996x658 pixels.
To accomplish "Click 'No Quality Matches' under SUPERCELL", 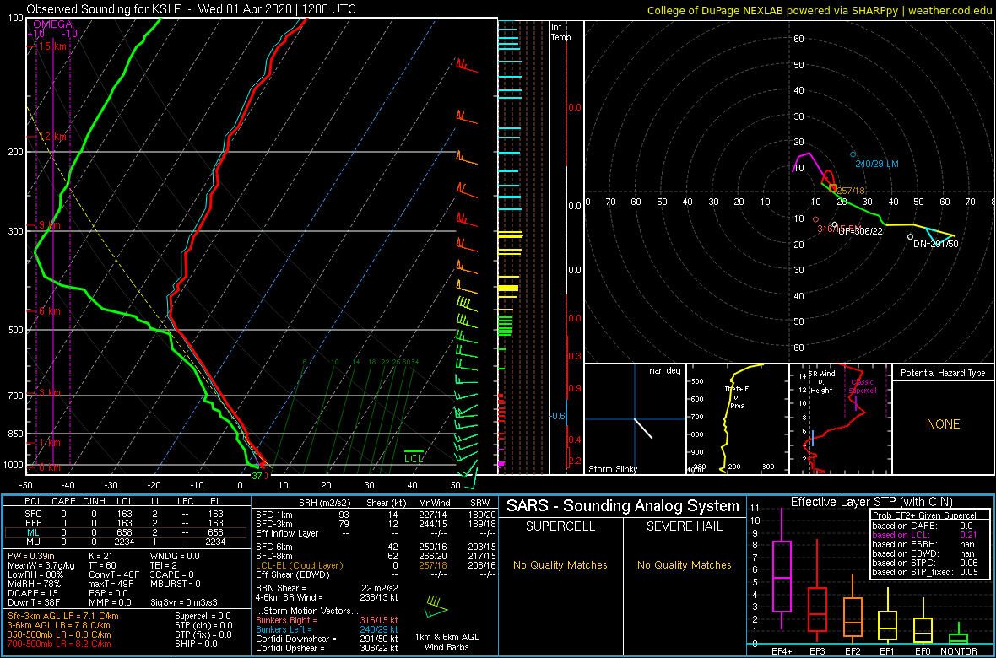I will (560, 564).
